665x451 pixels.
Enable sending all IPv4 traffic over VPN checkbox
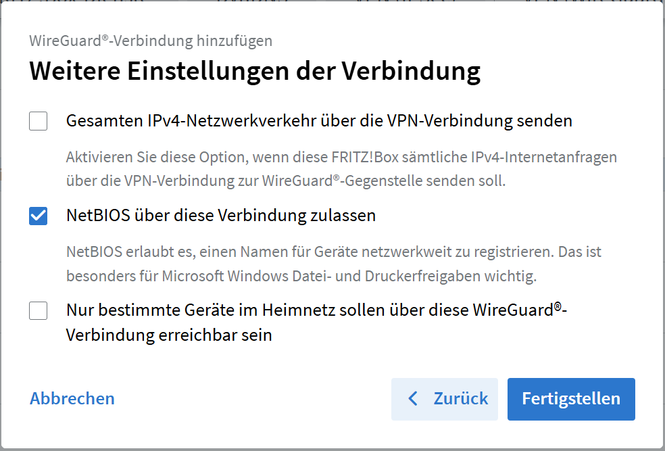38,121
